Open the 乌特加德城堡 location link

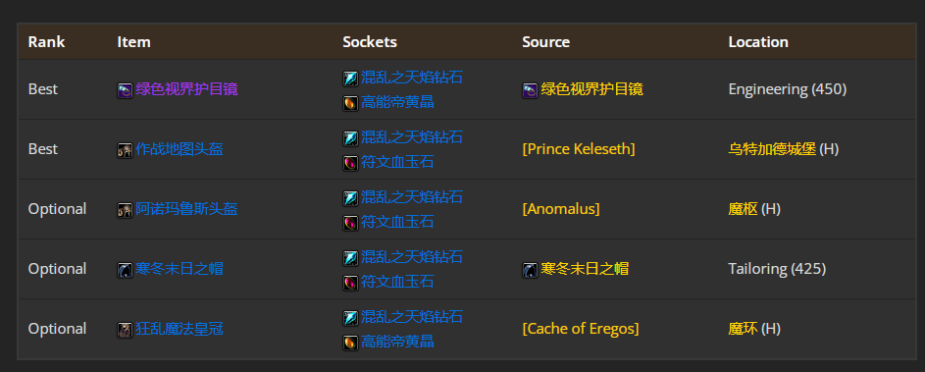pyautogui.click(x=772, y=149)
